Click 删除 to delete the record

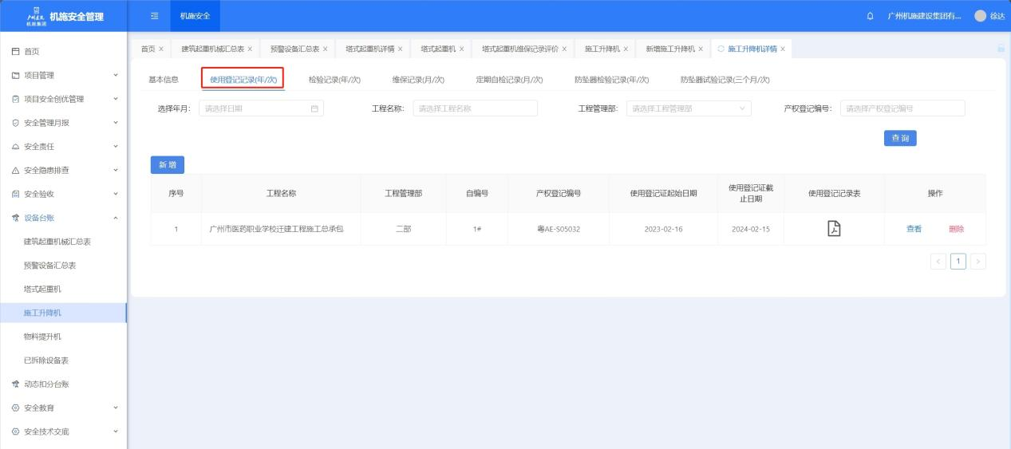956,229
